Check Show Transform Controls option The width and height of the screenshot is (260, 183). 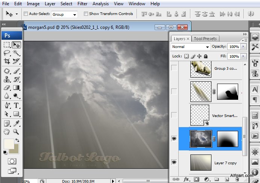[86, 14]
